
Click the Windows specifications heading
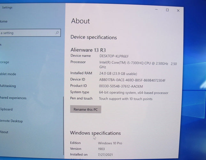point(95,133)
